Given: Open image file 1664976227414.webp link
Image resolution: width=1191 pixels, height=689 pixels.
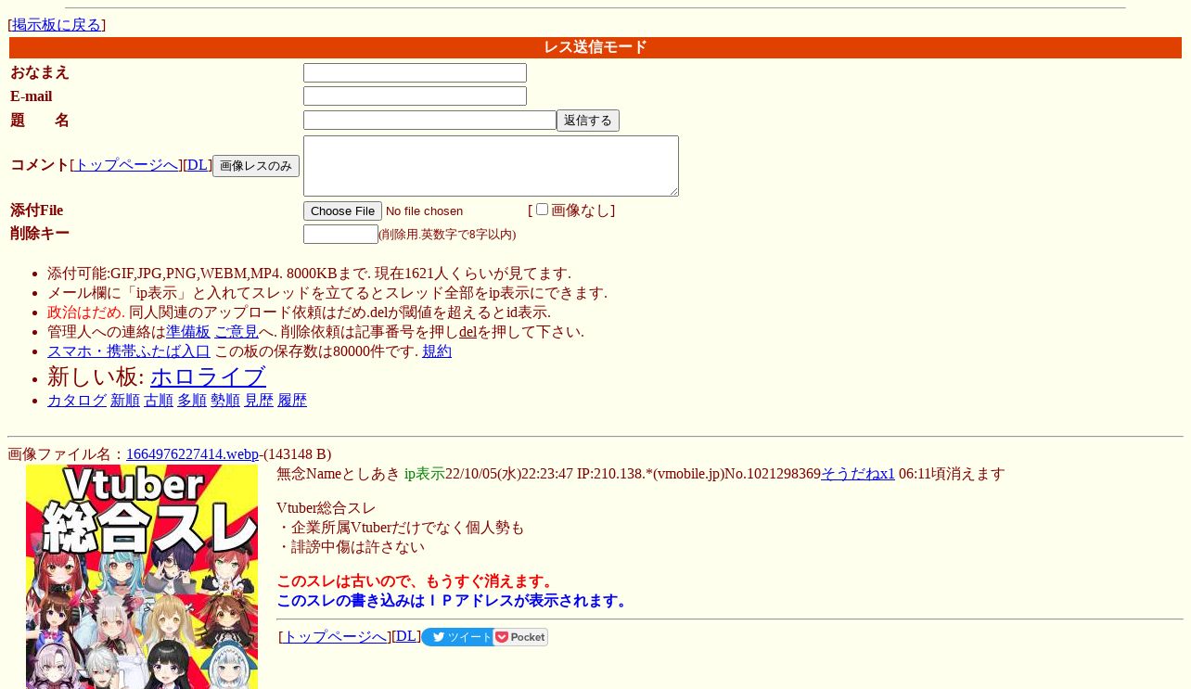Looking at the screenshot, I should 192,454.
